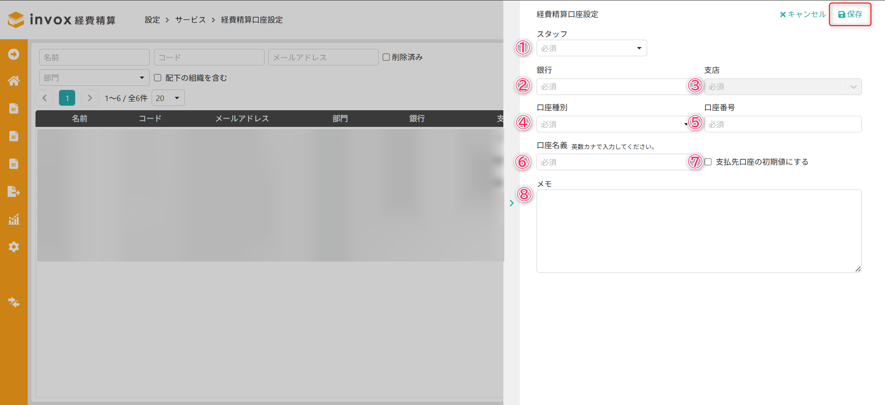Click the bottom arrows icon in the sidebar

tap(14, 302)
